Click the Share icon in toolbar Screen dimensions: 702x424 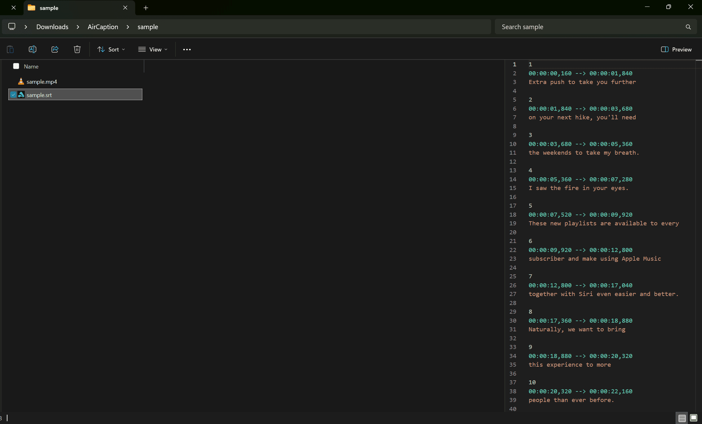55,49
